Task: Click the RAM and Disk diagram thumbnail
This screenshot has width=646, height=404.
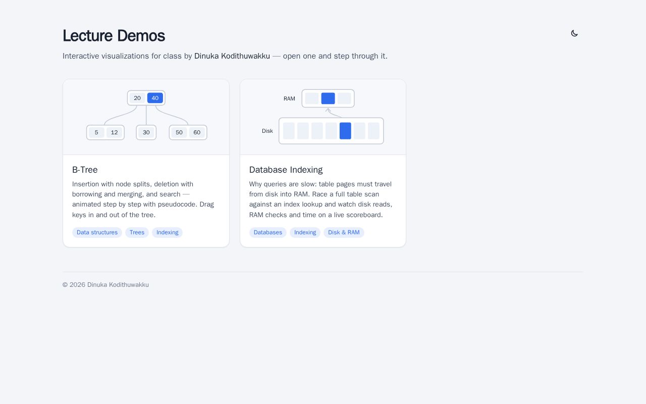Action: coord(323,117)
